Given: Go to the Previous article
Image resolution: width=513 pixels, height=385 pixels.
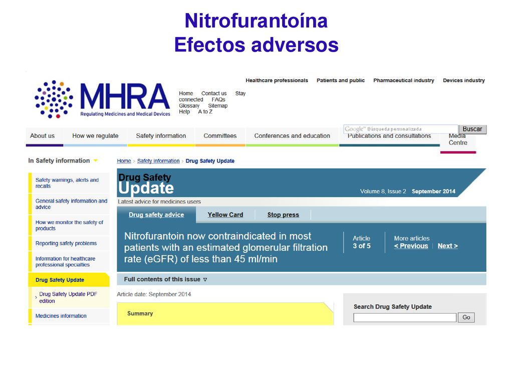Looking at the screenshot, I should point(411,246).
